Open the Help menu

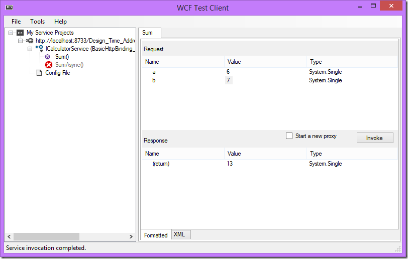tap(60, 22)
